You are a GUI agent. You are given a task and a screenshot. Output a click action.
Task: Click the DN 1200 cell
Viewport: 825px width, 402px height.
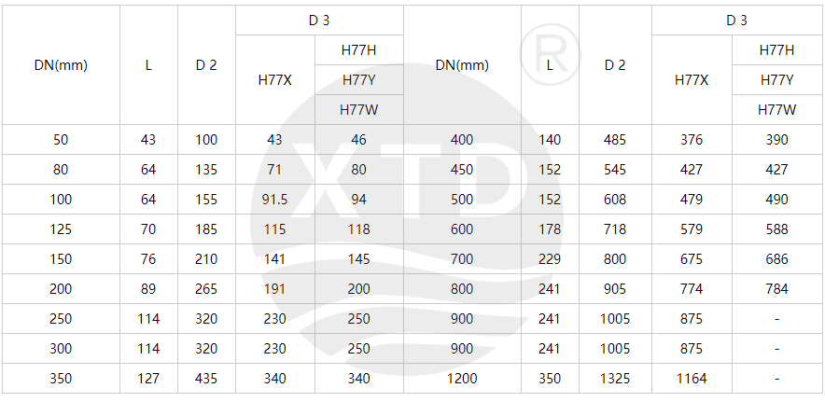(x=462, y=379)
